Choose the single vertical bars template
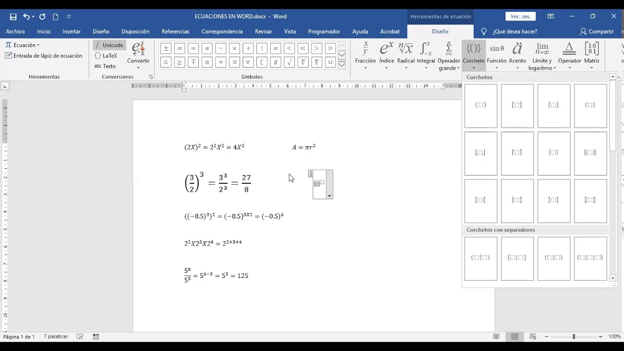This screenshot has width=624, height=351. point(554,154)
